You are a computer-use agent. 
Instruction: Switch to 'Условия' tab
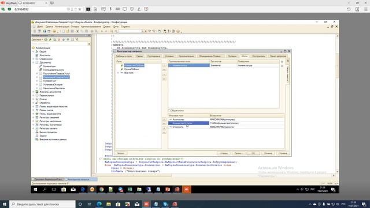(169, 56)
